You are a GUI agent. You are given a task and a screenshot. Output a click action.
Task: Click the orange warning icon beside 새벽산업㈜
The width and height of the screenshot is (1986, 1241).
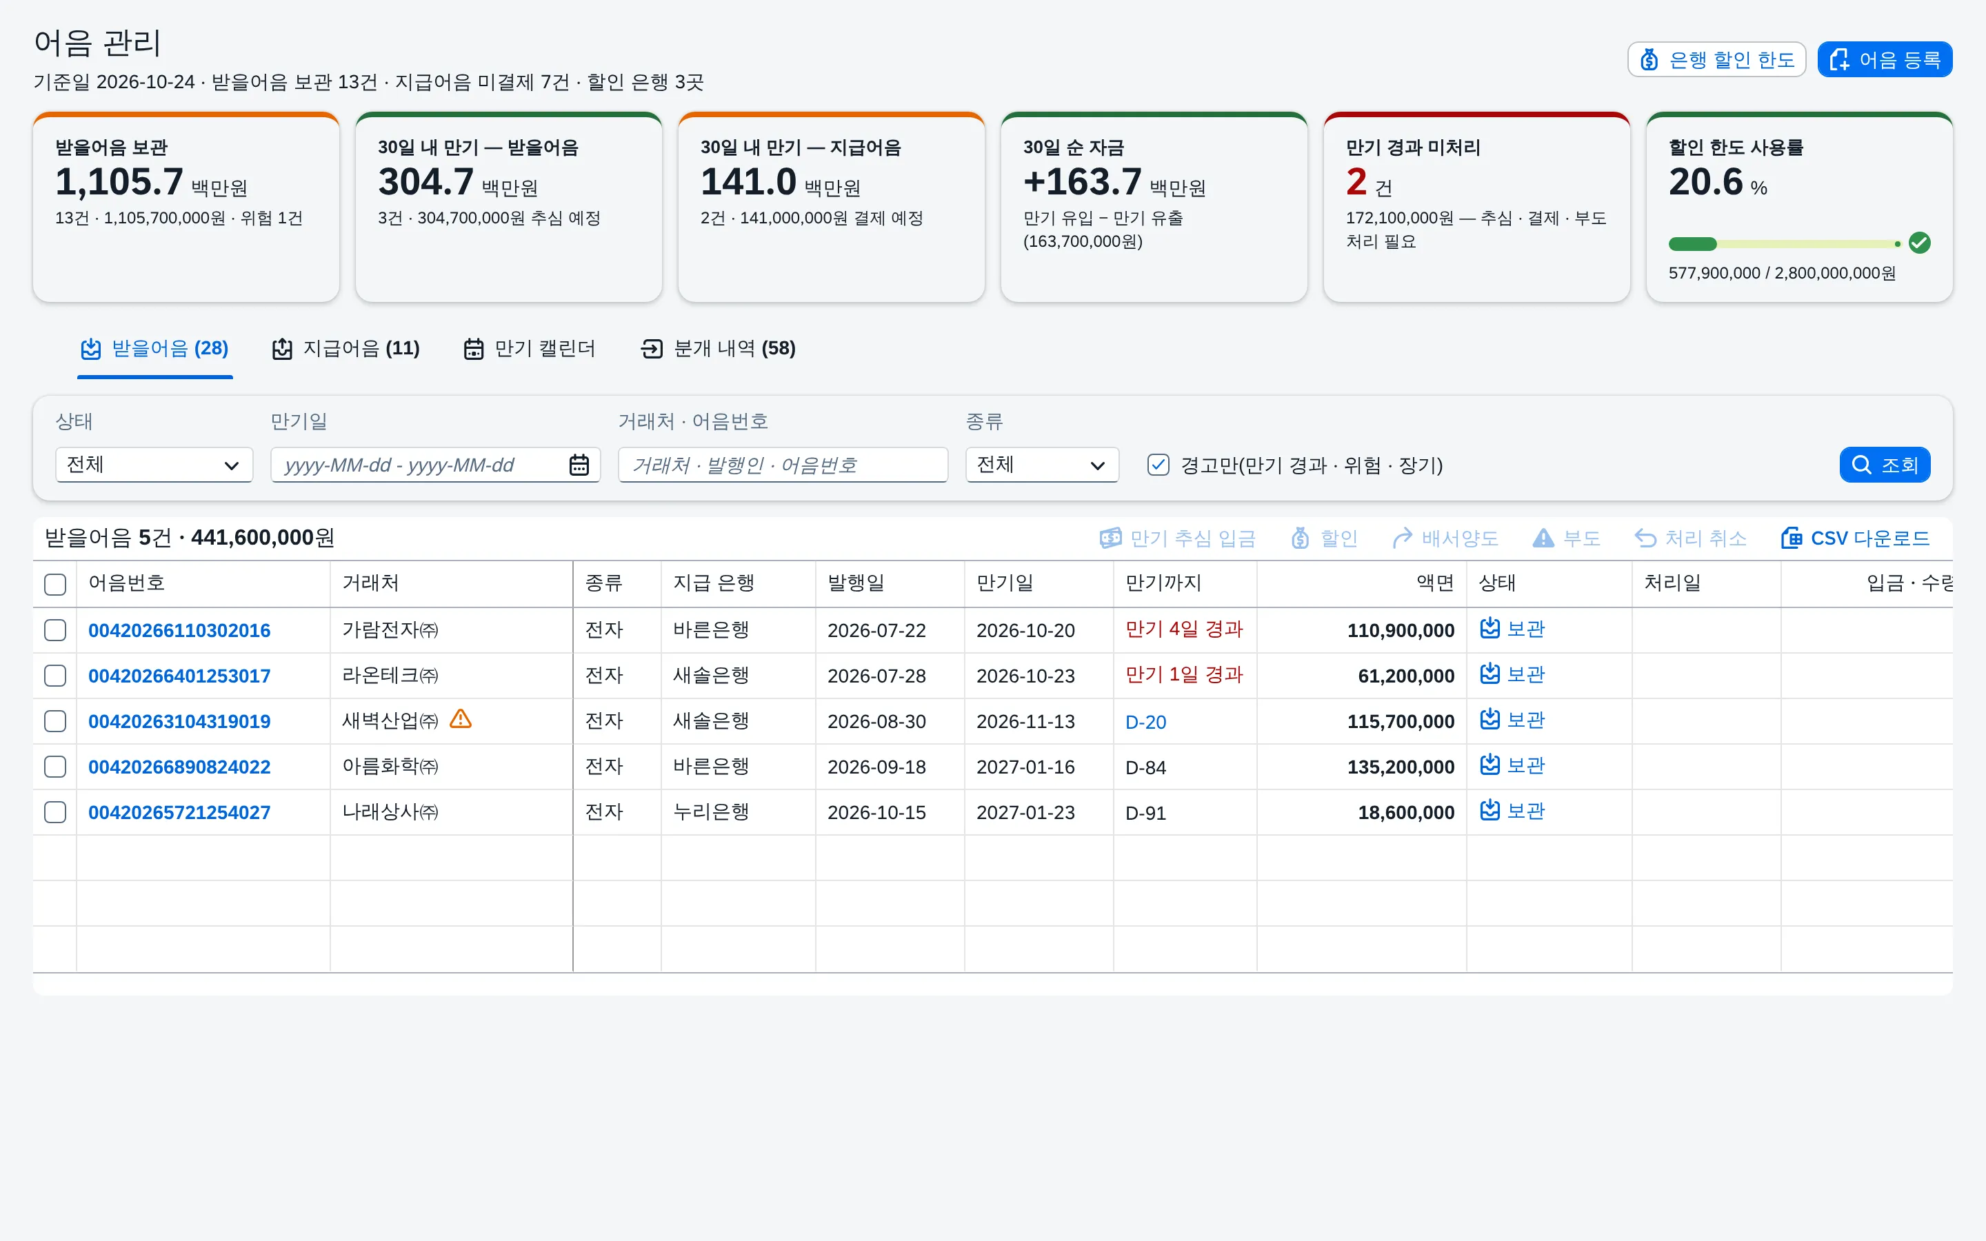[461, 719]
